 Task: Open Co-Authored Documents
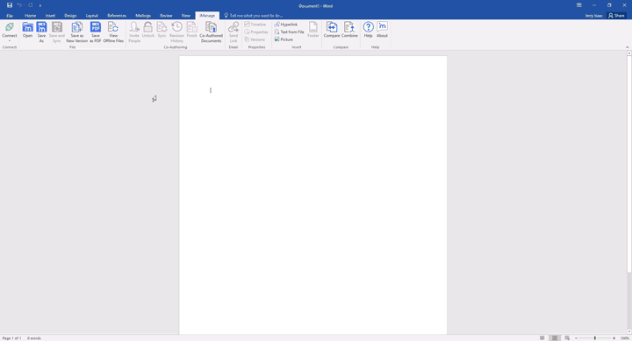(x=211, y=32)
